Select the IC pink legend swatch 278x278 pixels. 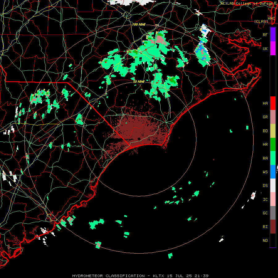(x=273, y=199)
